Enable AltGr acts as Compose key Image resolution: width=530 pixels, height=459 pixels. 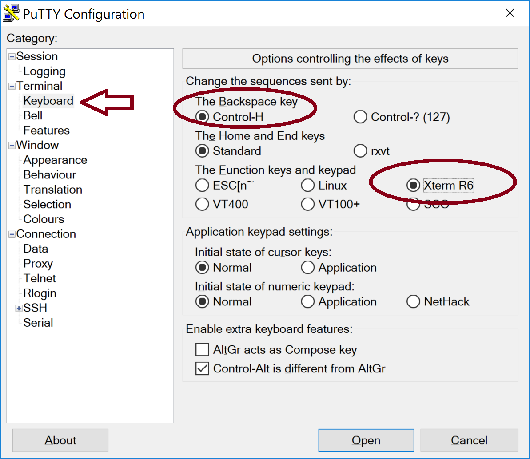(202, 350)
